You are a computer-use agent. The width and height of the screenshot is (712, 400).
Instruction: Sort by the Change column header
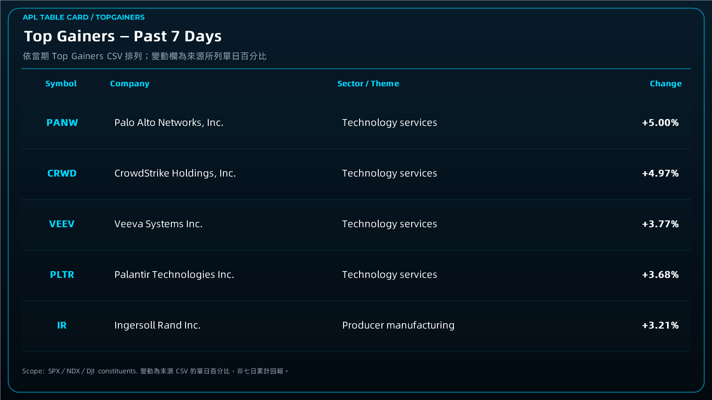[665, 84]
